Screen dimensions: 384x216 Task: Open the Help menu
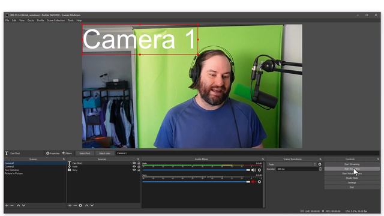coord(79,20)
